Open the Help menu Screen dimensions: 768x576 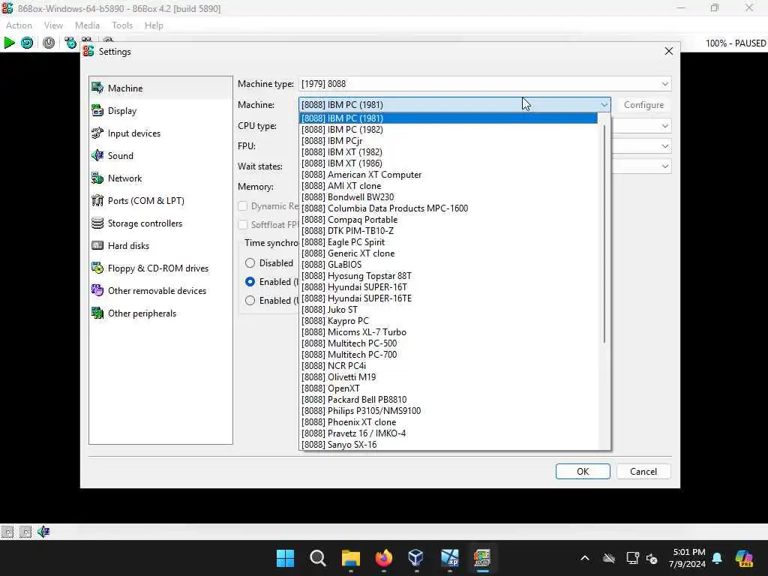click(x=154, y=25)
